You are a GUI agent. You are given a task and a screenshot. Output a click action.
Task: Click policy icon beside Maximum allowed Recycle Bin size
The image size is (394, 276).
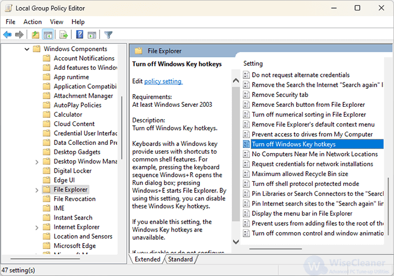(x=246, y=174)
